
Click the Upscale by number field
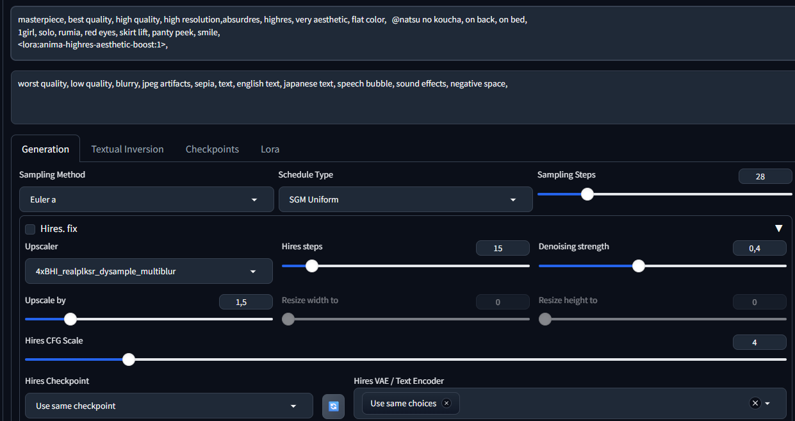tap(246, 302)
